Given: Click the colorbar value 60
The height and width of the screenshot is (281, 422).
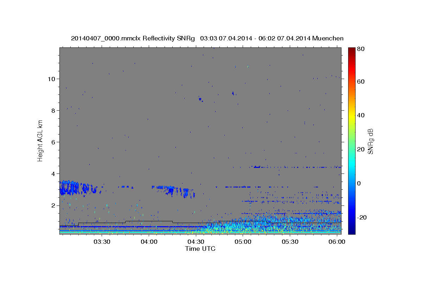Looking at the screenshot, I should [x=361, y=81].
